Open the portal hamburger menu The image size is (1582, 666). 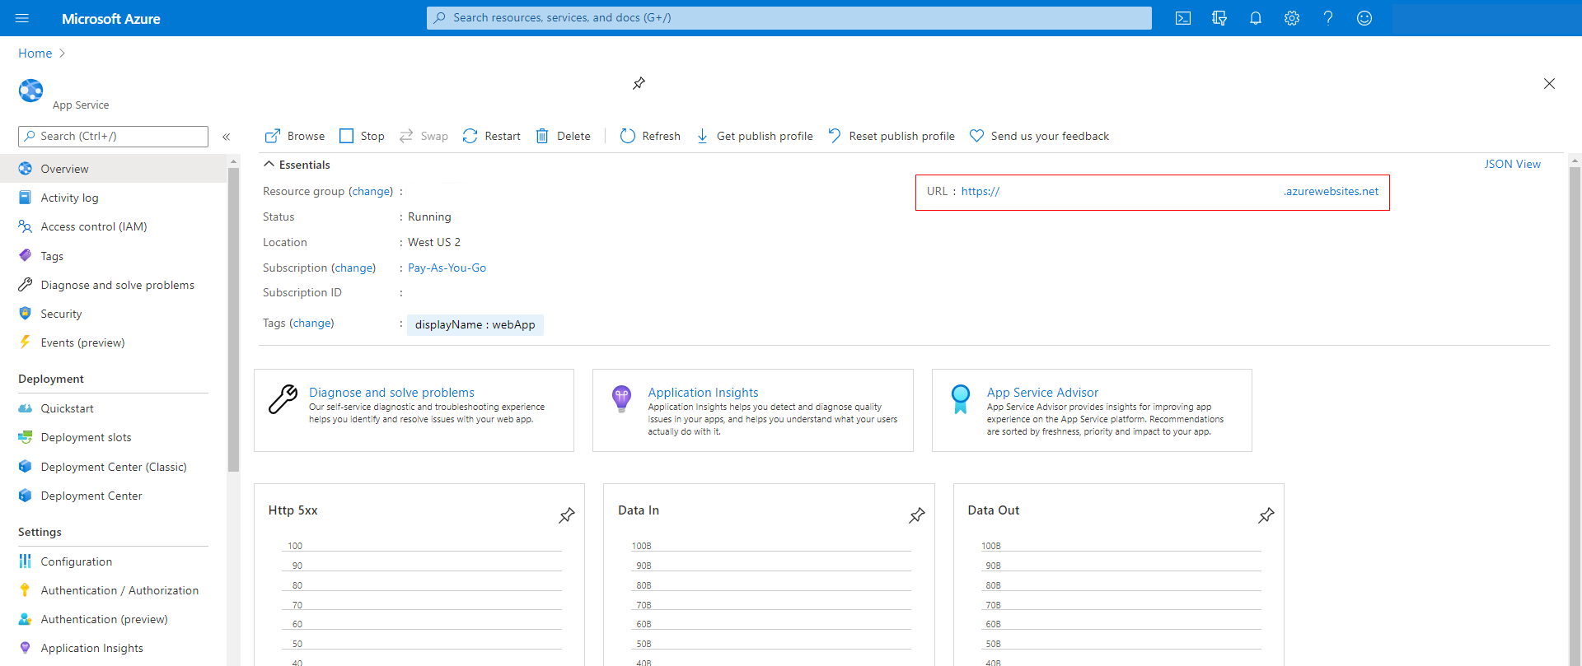tap(22, 18)
